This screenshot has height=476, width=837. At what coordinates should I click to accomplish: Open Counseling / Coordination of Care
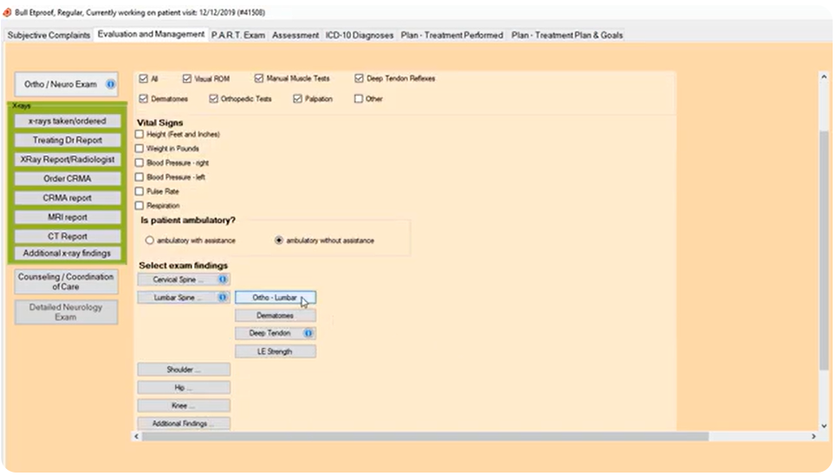66,281
